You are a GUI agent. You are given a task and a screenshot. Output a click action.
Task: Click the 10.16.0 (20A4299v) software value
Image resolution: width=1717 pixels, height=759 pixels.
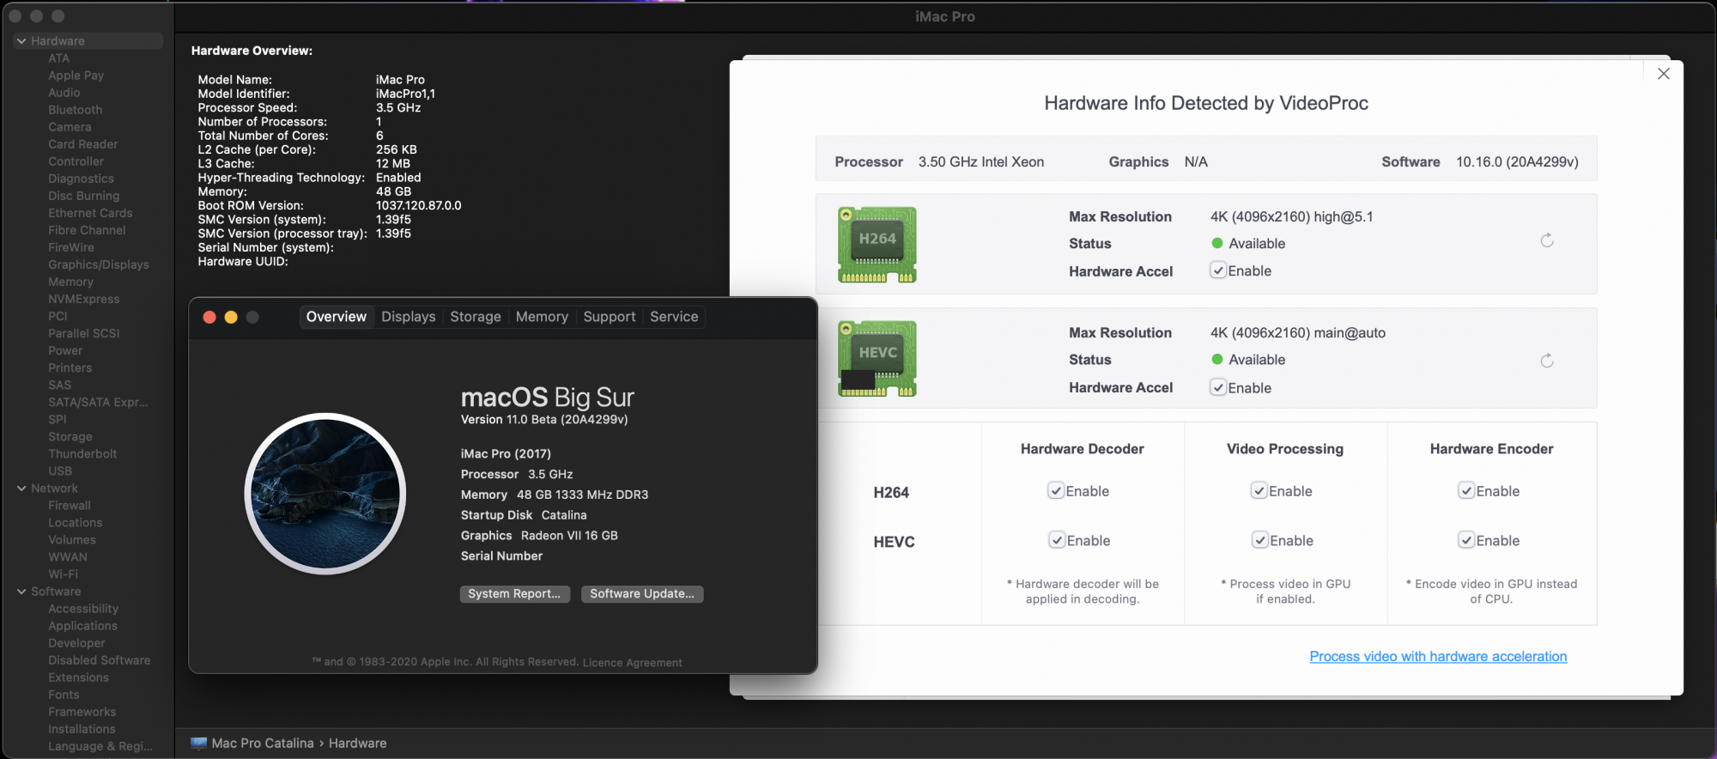(1517, 161)
